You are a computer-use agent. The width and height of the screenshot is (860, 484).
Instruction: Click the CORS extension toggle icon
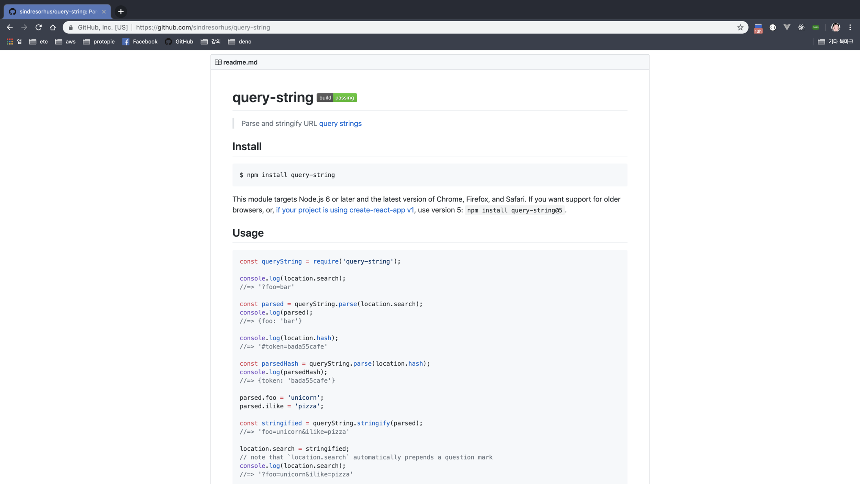pyautogui.click(x=816, y=27)
